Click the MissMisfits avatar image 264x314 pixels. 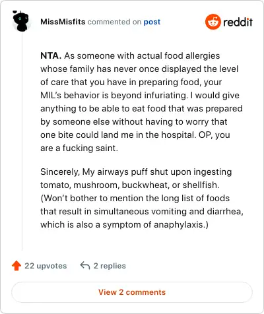point(21,21)
